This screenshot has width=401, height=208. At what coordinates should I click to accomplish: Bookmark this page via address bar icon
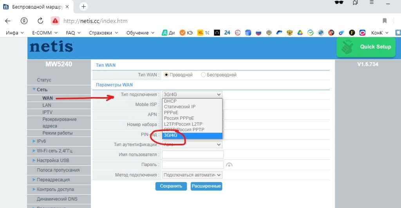click(x=385, y=21)
